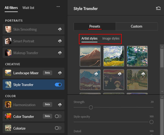The height and width of the screenshot is (135, 164).
Task: Turn off the Style Transfer toggle
Action: click(58, 85)
